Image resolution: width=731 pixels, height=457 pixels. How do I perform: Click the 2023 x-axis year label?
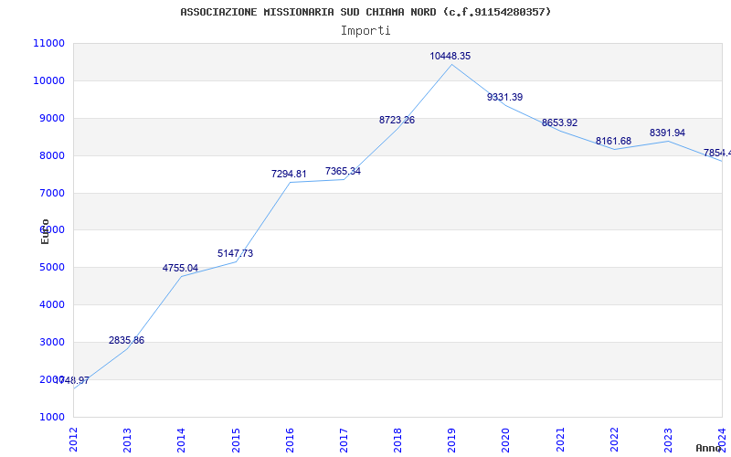(668, 440)
